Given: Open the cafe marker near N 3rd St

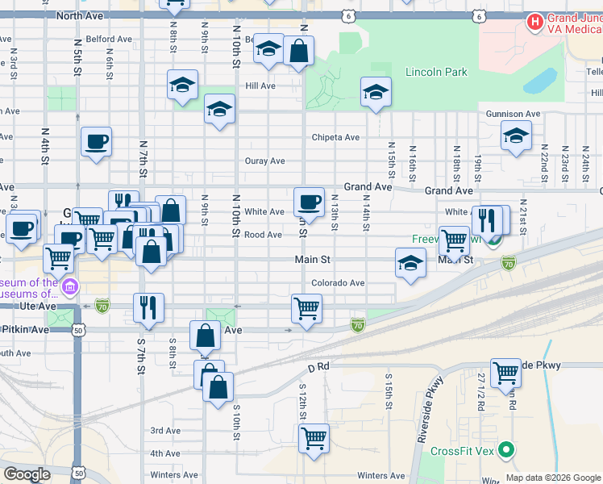Looking at the screenshot, I should coord(21,230).
